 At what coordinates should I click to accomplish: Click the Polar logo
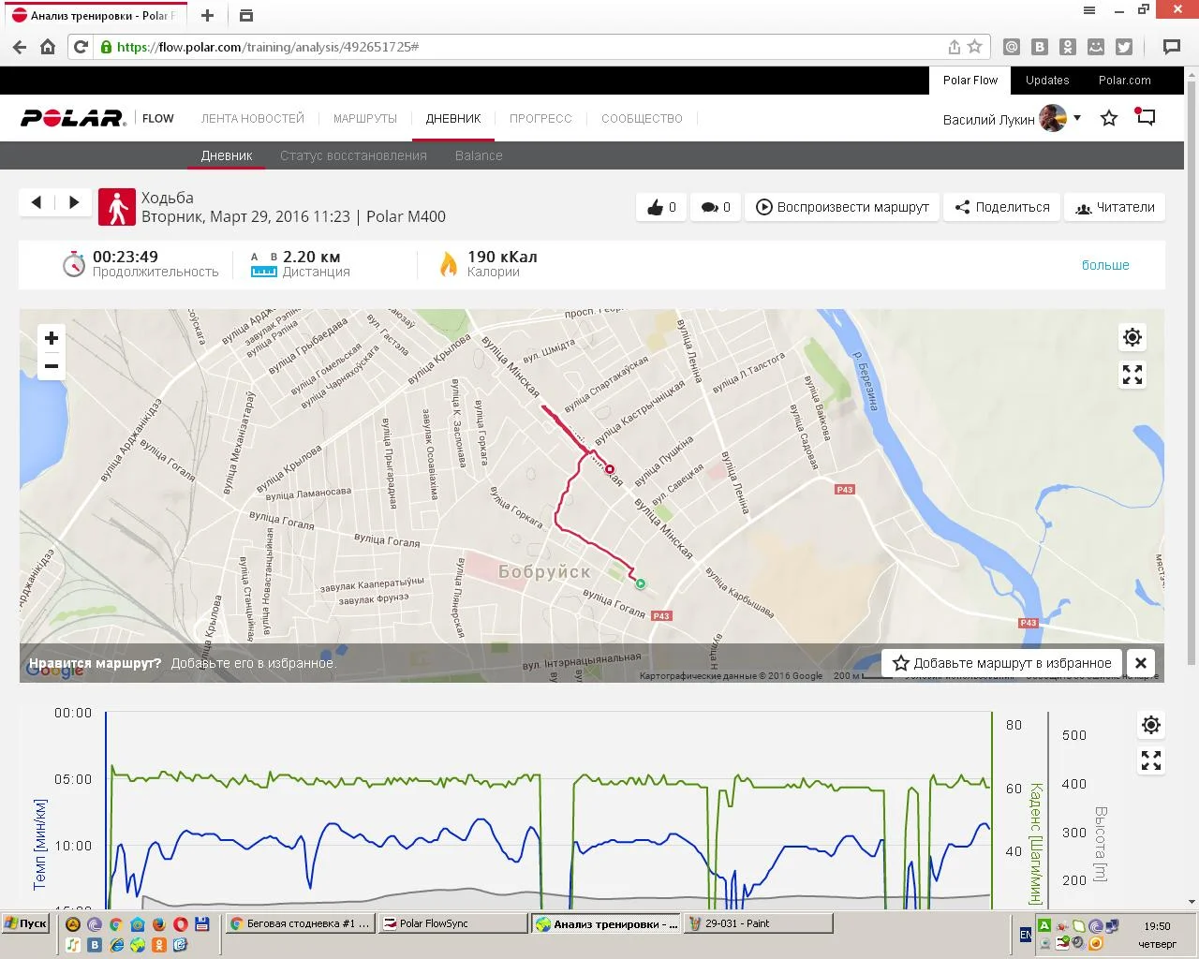point(73,118)
